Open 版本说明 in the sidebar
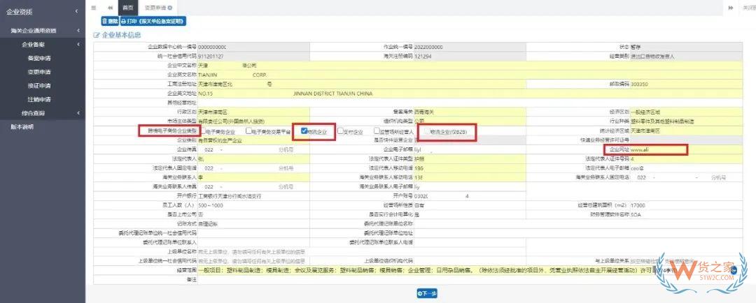This screenshot has height=303, width=756. coord(22,126)
